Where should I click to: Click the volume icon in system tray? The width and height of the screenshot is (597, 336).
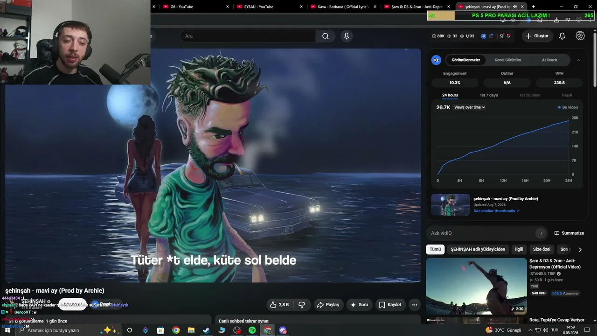tap(545, 330)
